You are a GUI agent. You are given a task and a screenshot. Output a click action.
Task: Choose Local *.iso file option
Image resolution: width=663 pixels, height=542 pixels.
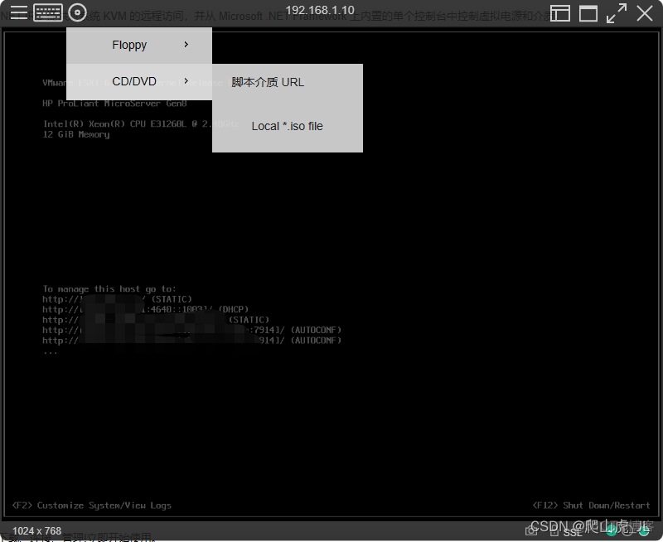pyautogui.click(x=287, y=126)
